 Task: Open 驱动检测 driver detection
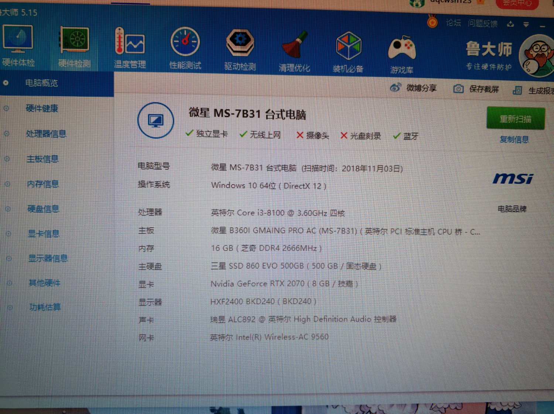pyautogui.click(x=240, y=50)
